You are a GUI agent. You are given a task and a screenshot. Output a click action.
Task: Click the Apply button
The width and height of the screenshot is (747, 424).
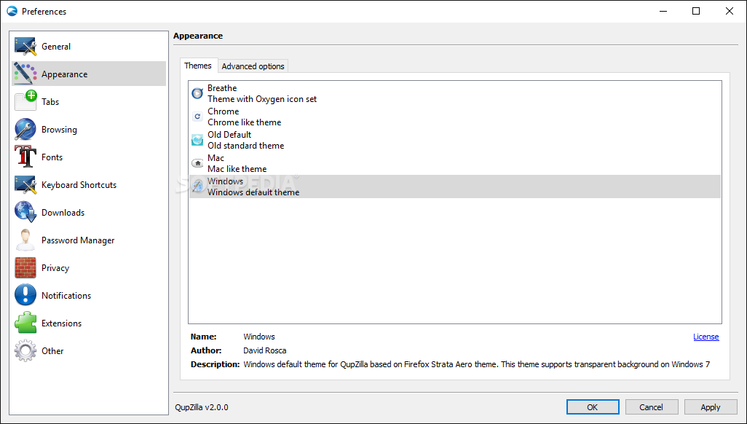tap(711, 407)
